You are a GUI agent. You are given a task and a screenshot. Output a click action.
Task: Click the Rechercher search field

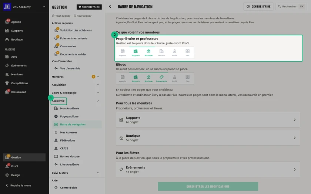pos(291,7)
